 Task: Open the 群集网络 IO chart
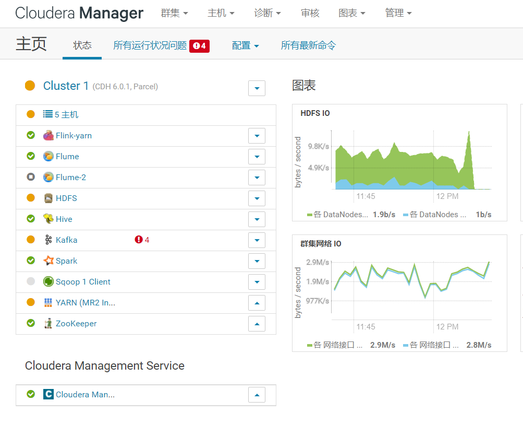click(x=399, y=293)
